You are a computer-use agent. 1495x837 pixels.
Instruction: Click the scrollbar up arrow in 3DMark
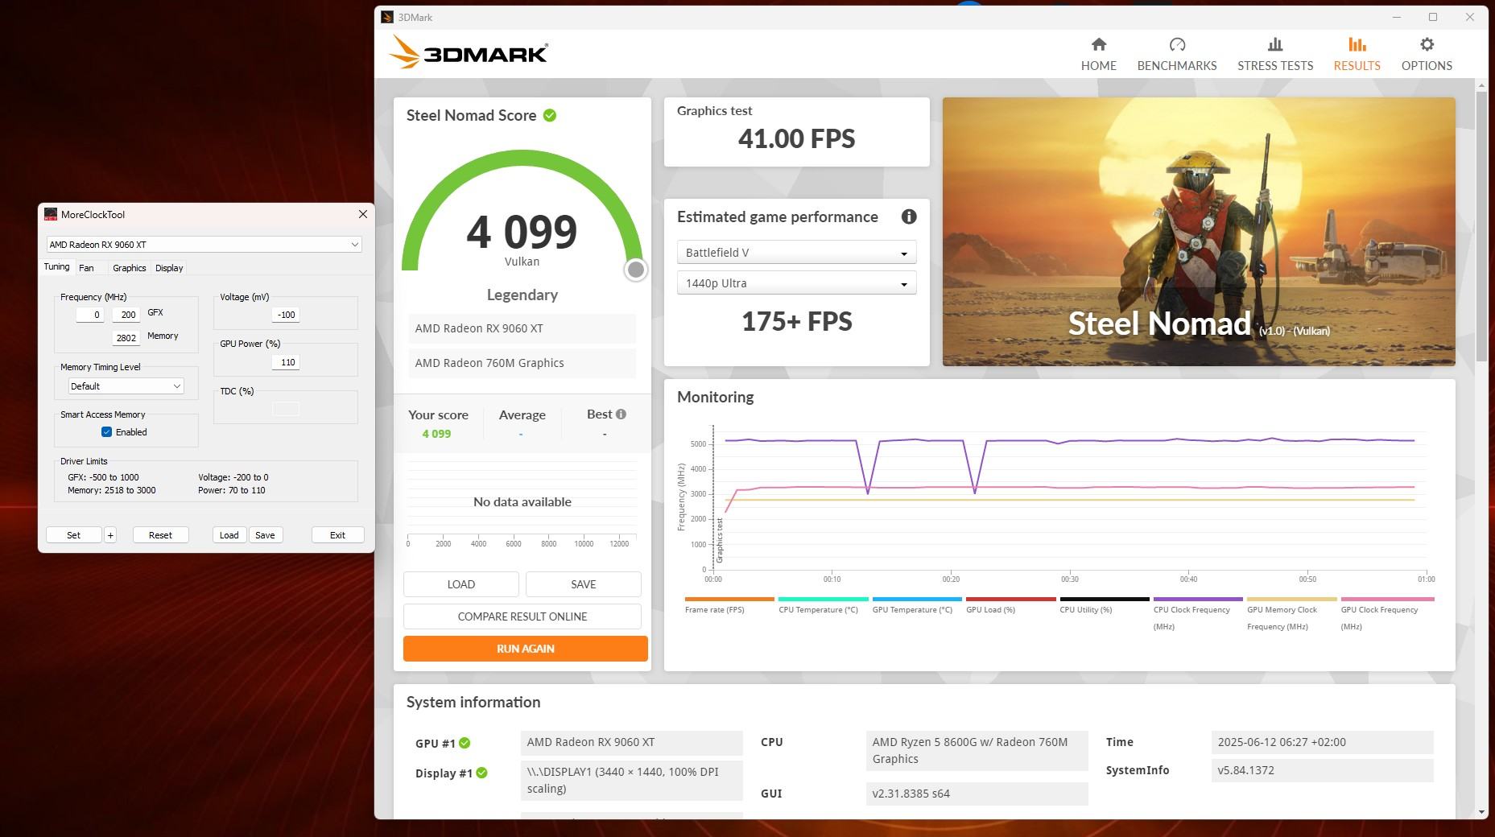tap(1481, 85)
